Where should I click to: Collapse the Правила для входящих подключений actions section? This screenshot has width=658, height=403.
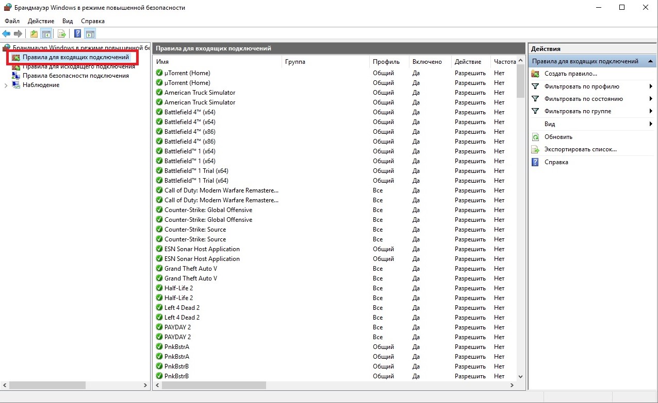tap(650, 61)
